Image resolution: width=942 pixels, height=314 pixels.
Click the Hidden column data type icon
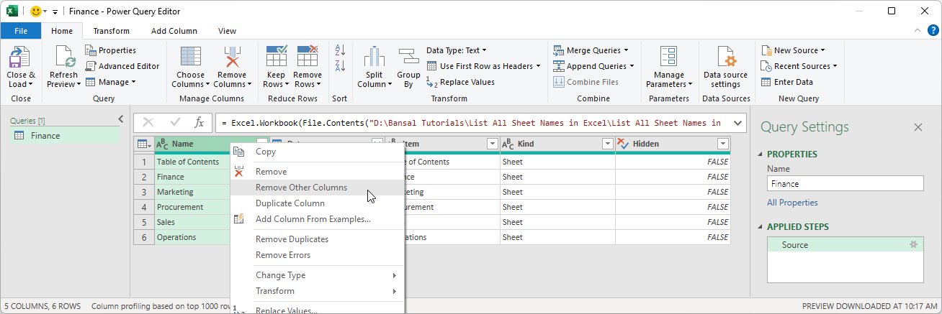point(623,144)
